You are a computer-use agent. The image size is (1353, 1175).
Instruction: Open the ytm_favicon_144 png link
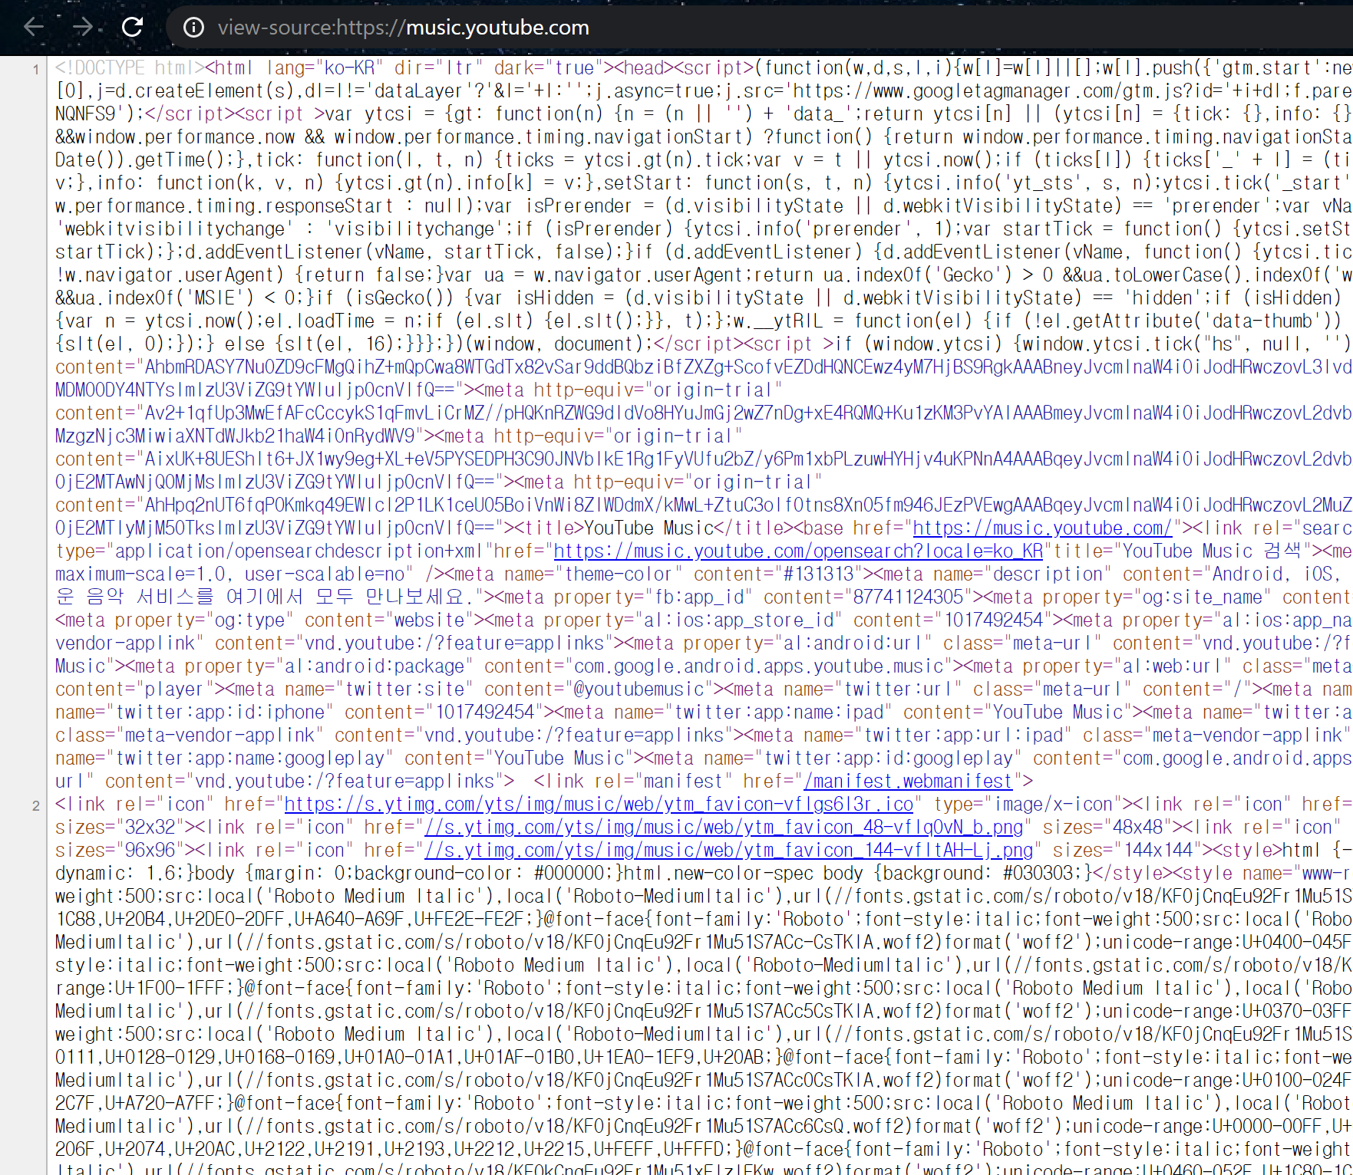(728, 850)
